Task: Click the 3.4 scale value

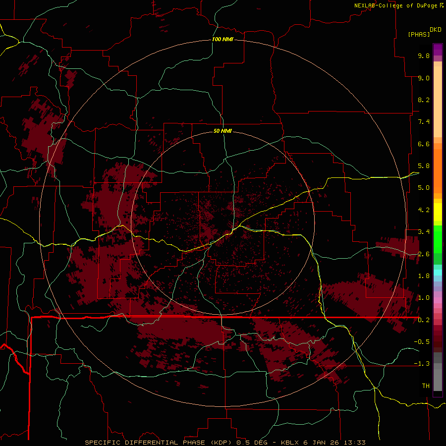Action: (424, 232)
